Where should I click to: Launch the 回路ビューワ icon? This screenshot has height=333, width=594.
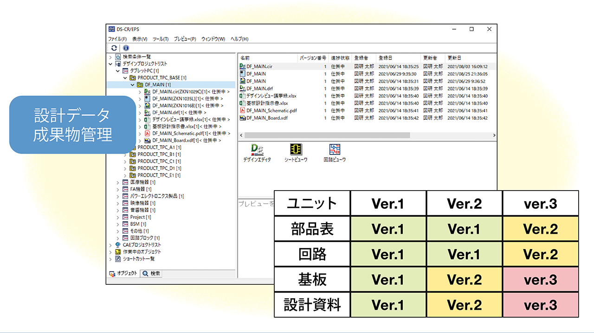pyautogui.click(x=335, y=149)
